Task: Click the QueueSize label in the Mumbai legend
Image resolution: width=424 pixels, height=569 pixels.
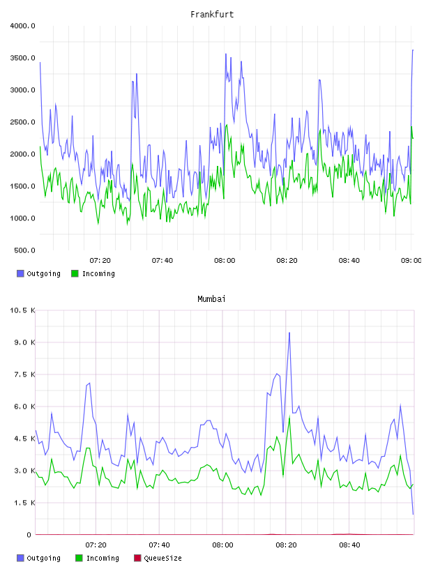Action: click(x=162, y=558)
